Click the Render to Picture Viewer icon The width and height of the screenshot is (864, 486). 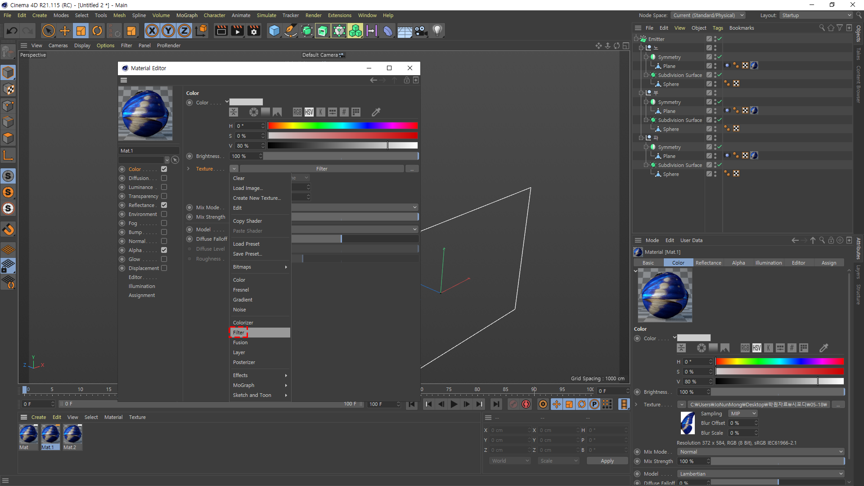(237, 31)
